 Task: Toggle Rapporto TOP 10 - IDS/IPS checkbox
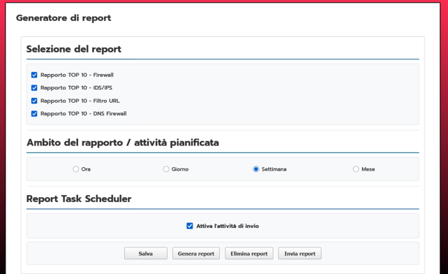[34, 88]
